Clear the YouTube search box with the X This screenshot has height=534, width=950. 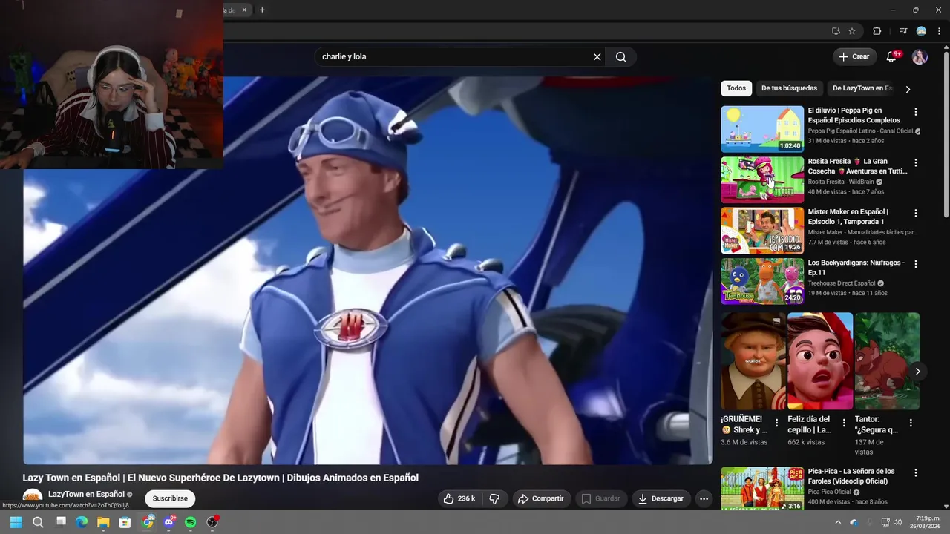(x=597, y=57)
